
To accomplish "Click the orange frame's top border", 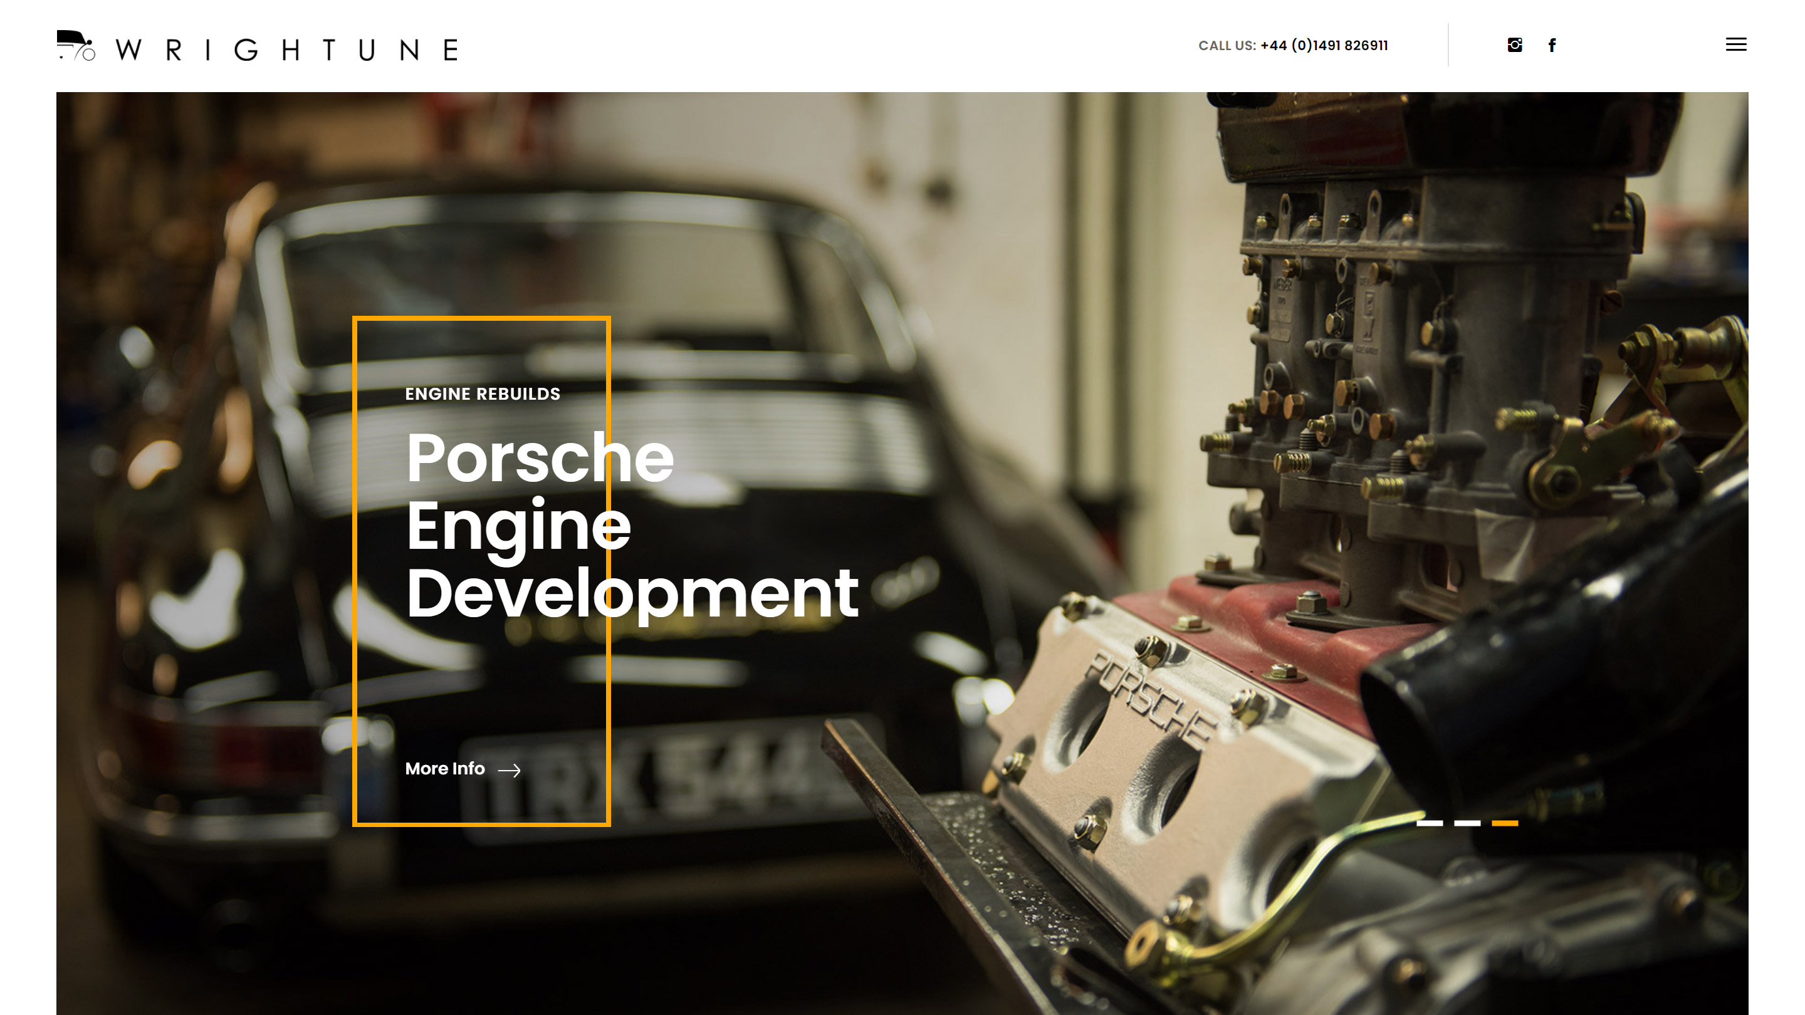I will [x=481, y=319].
